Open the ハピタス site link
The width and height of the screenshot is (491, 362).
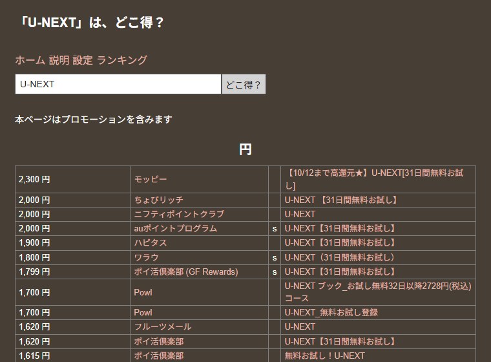pos(151,242)
